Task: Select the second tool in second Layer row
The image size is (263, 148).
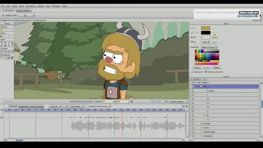Action: coord(5,46)
